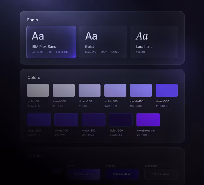The width and height of the screenshot is (204, 185).
Task: Click the ACCENT label under Lora Italic
Action: click(x=141, y=52)
